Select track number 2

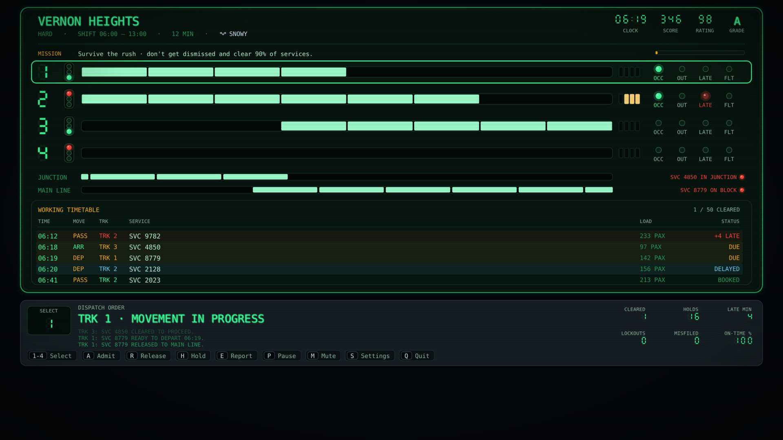[x=43, y=99]
